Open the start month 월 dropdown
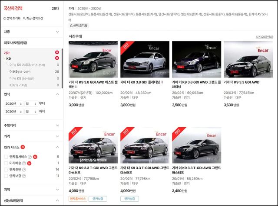 [31, 104]
